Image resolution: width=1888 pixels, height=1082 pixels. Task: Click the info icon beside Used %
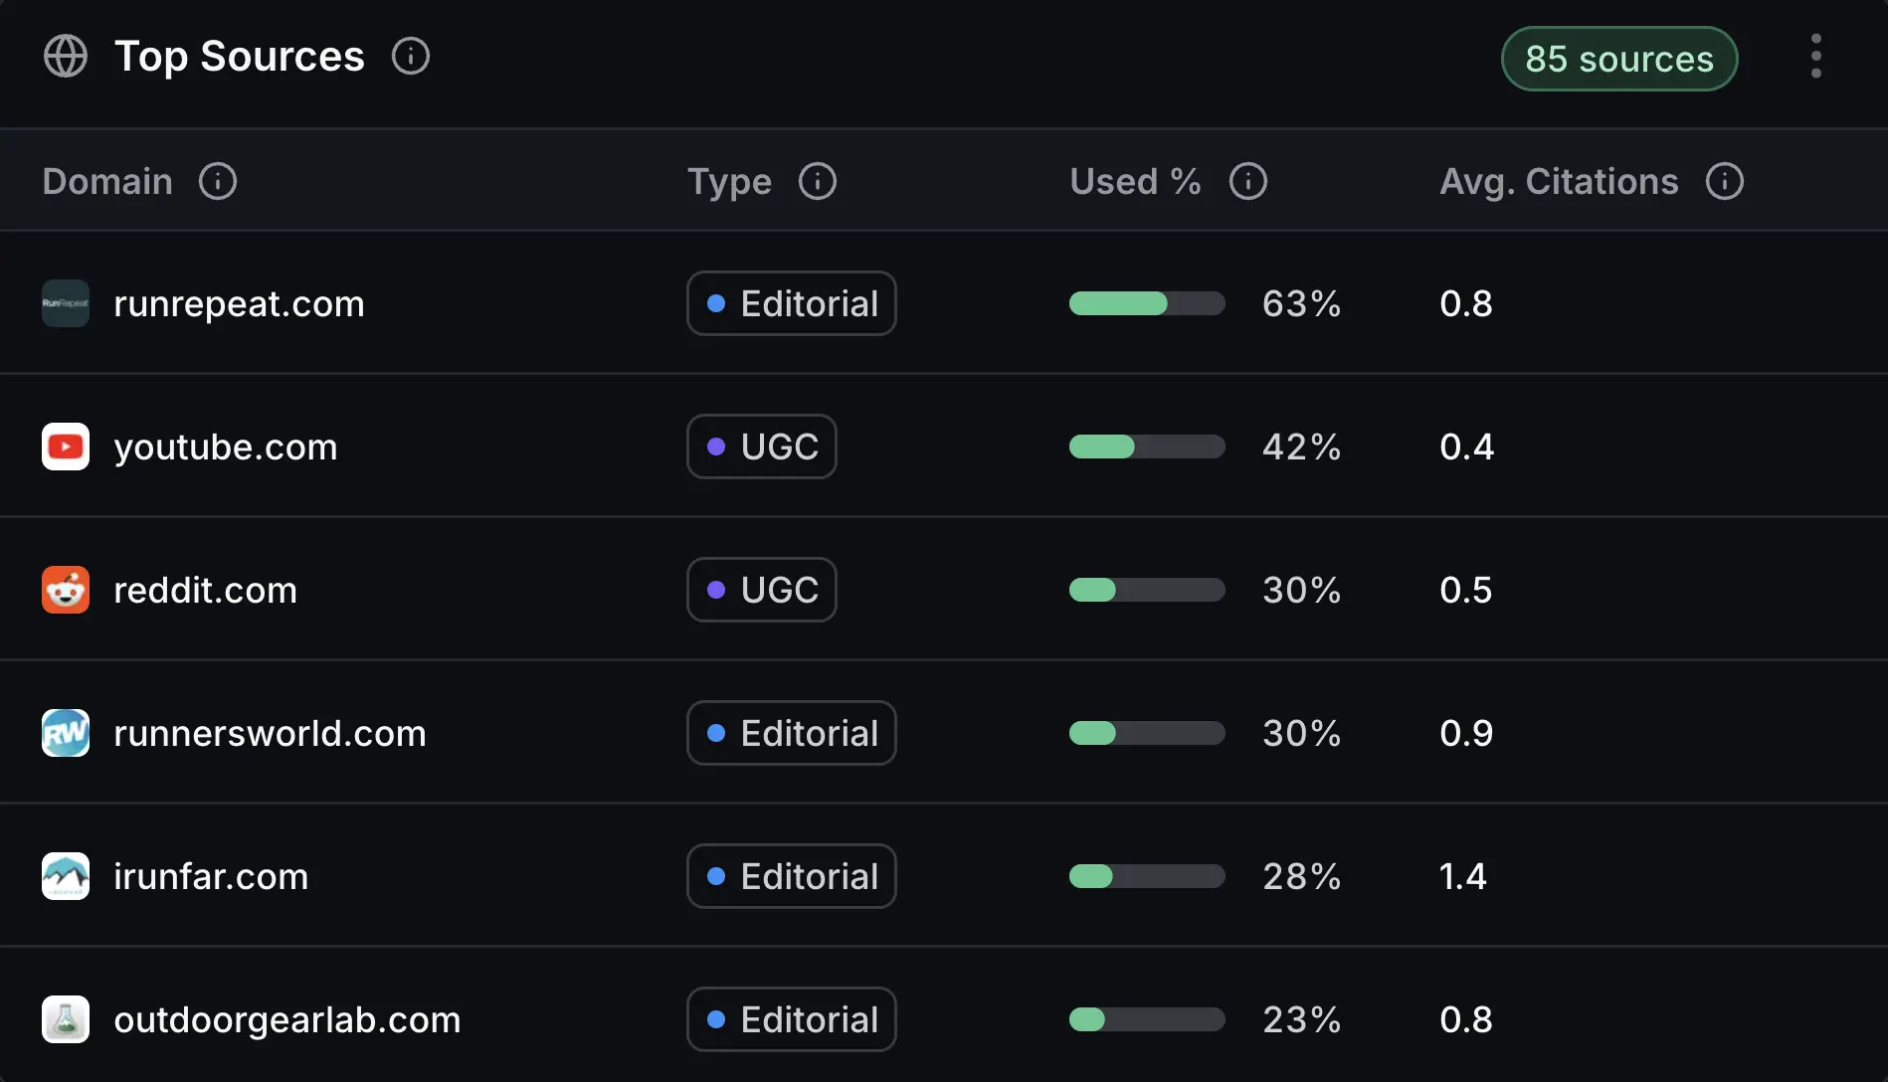pyautogui.click(x=1248, y=181)
